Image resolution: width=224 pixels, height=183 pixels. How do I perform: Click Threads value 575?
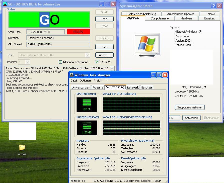(113, 148)
